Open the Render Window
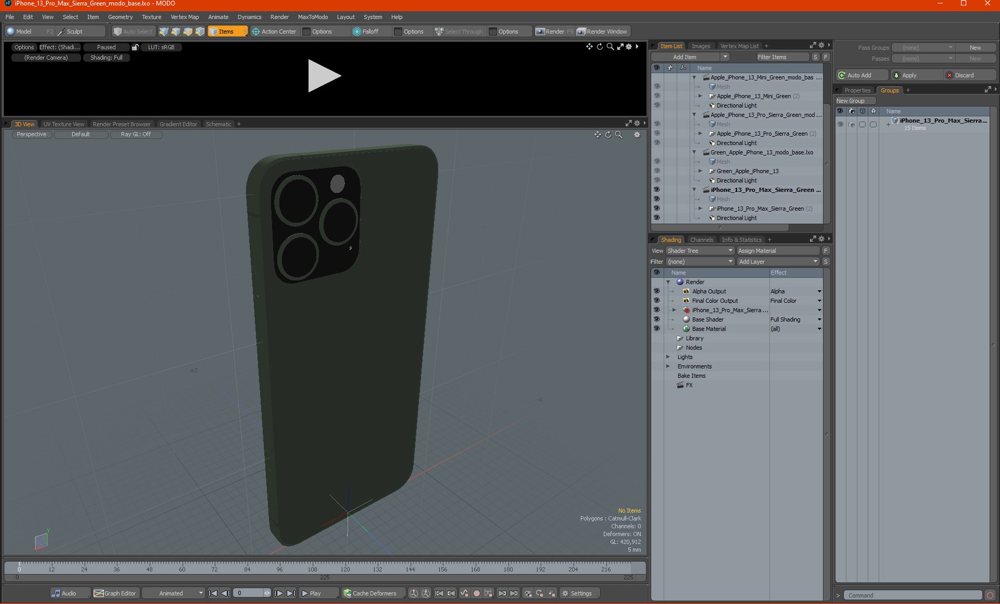Viewport: 1000px width, 604px height. [602, 31]
